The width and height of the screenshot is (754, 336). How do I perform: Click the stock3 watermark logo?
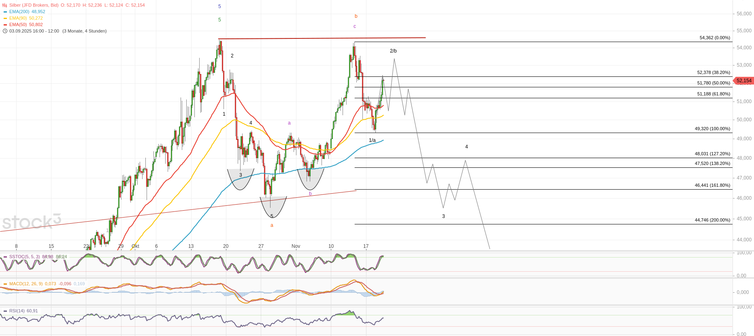[32, 222]
